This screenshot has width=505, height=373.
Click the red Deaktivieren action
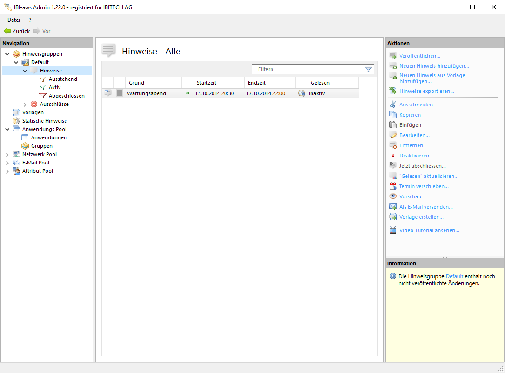click(x=414, y=156)
